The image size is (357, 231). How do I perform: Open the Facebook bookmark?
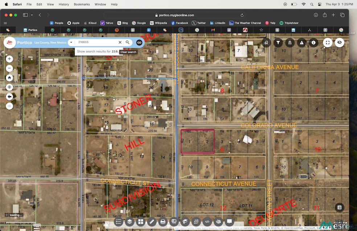(180, 23)
